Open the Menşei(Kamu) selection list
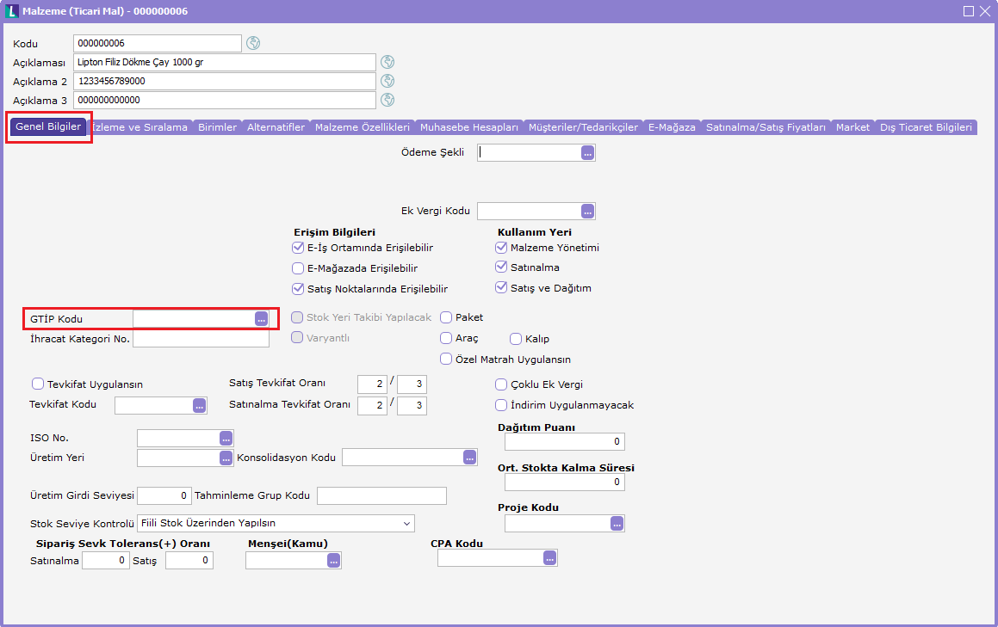Image resolution: width=998 pixels, height=627 pixels. [x=334, y=560]
